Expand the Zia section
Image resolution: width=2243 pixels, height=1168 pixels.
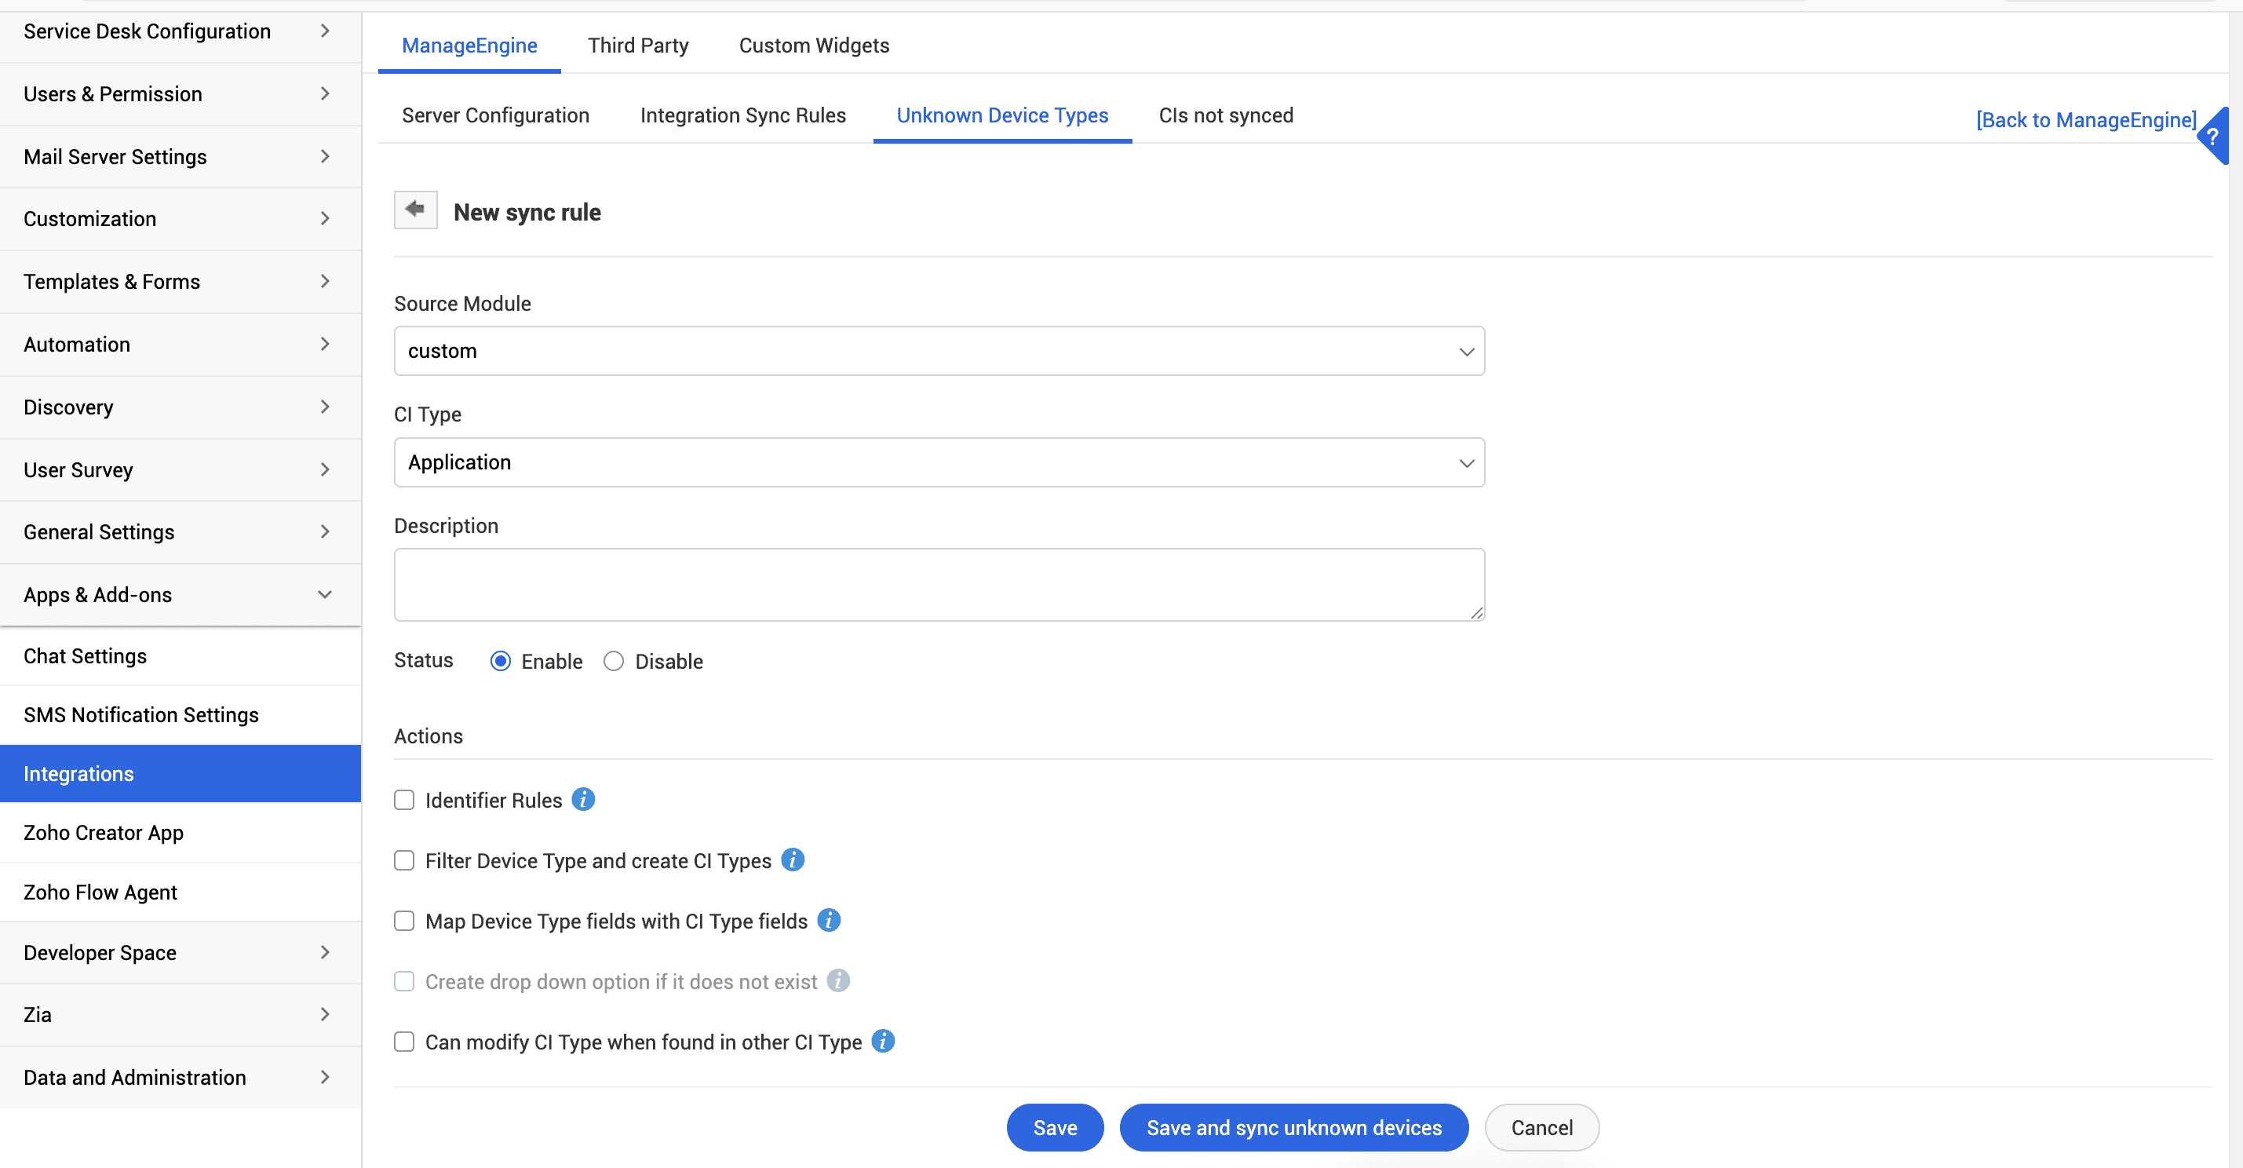point(181,1015)
